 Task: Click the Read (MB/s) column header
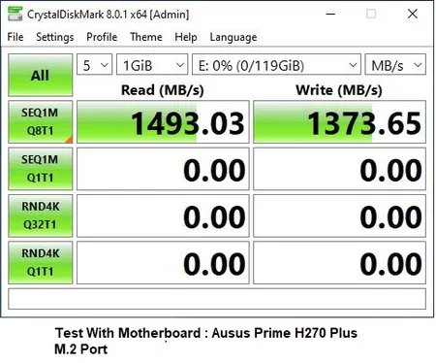pyautogui.click(x=163, y=90)
